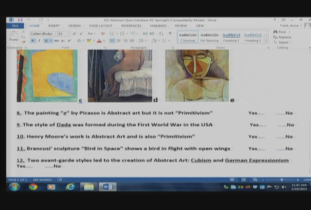Screen dimensions: 311x210
Task: Toggle Show/Hide paragraph marks
Action: tap(170, 34)
